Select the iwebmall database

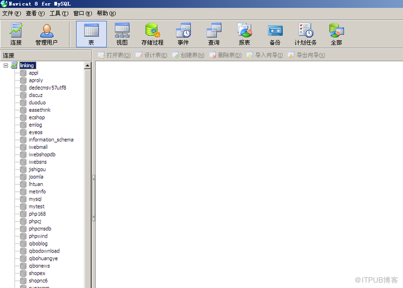38,147
